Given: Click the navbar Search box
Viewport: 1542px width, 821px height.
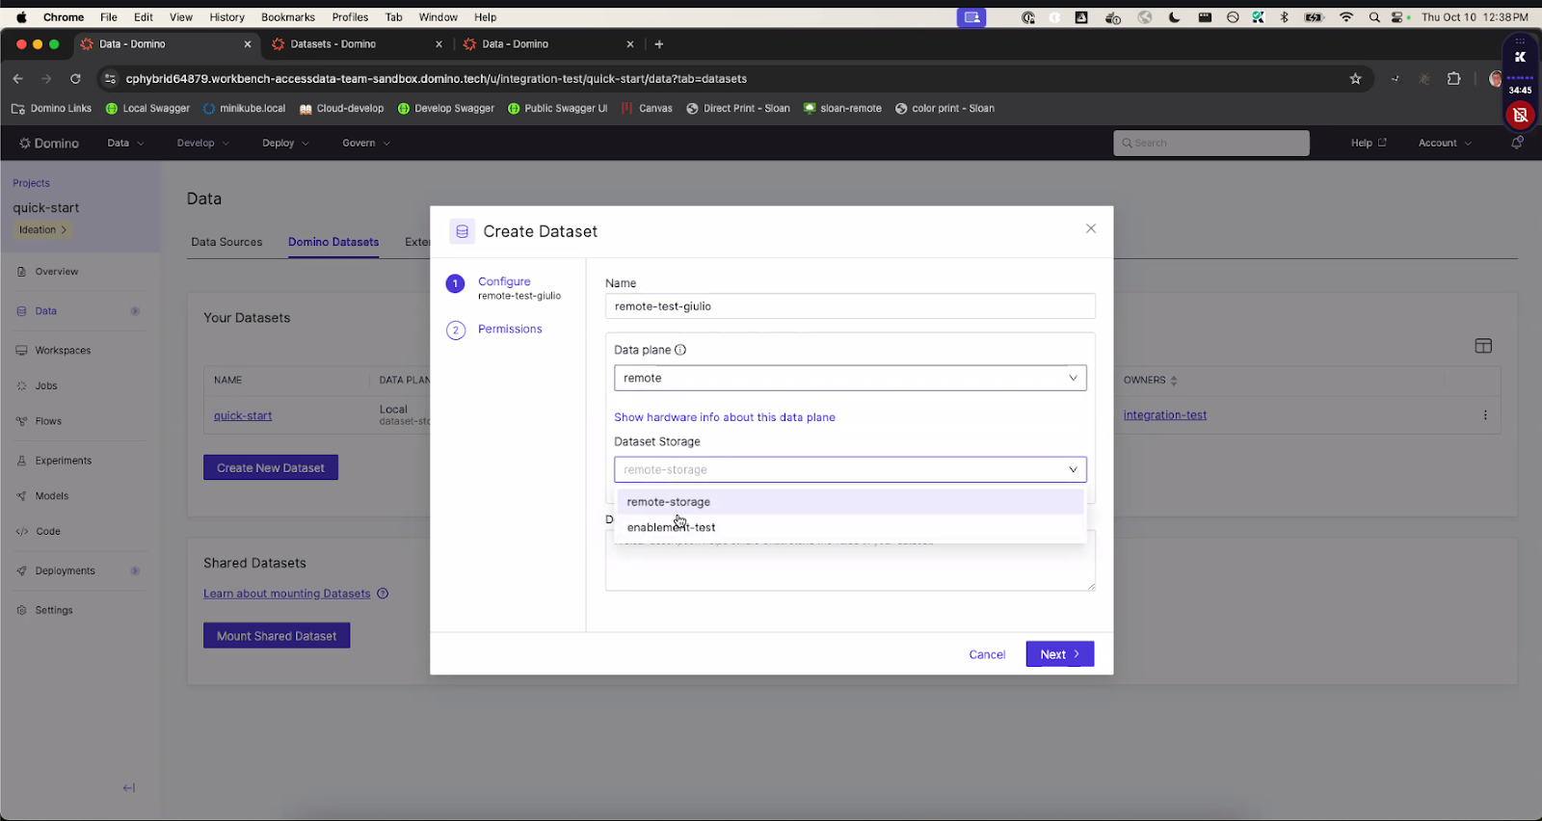Looking at the screenshot, I should click(1211, 143).
